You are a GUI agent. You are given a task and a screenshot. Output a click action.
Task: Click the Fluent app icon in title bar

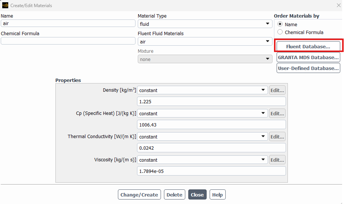tap(5, 5)
